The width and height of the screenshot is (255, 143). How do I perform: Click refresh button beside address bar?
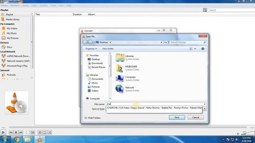click(x=166, y=43)
